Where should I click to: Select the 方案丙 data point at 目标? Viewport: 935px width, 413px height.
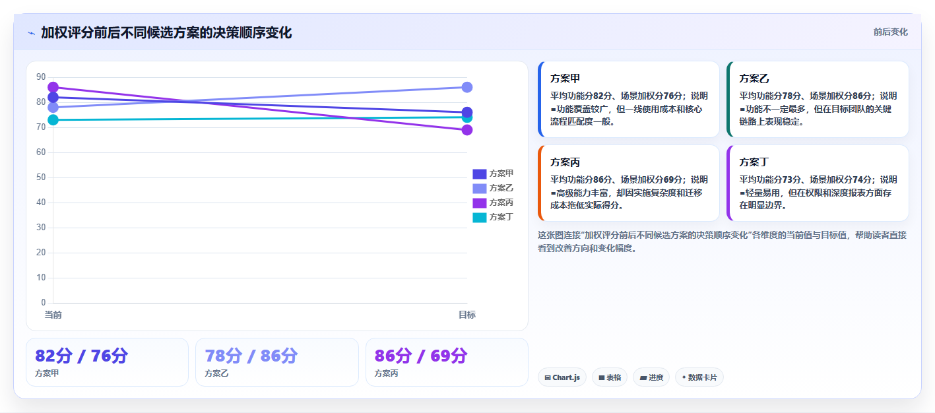point(467,130)
